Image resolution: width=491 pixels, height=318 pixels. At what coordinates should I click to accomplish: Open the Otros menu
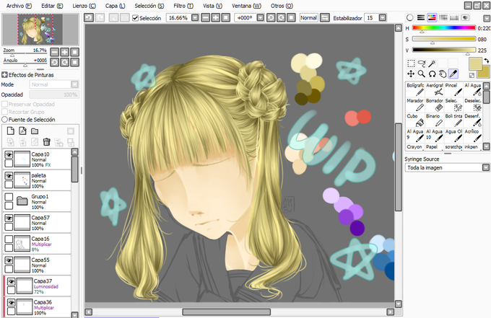[282, 6]
